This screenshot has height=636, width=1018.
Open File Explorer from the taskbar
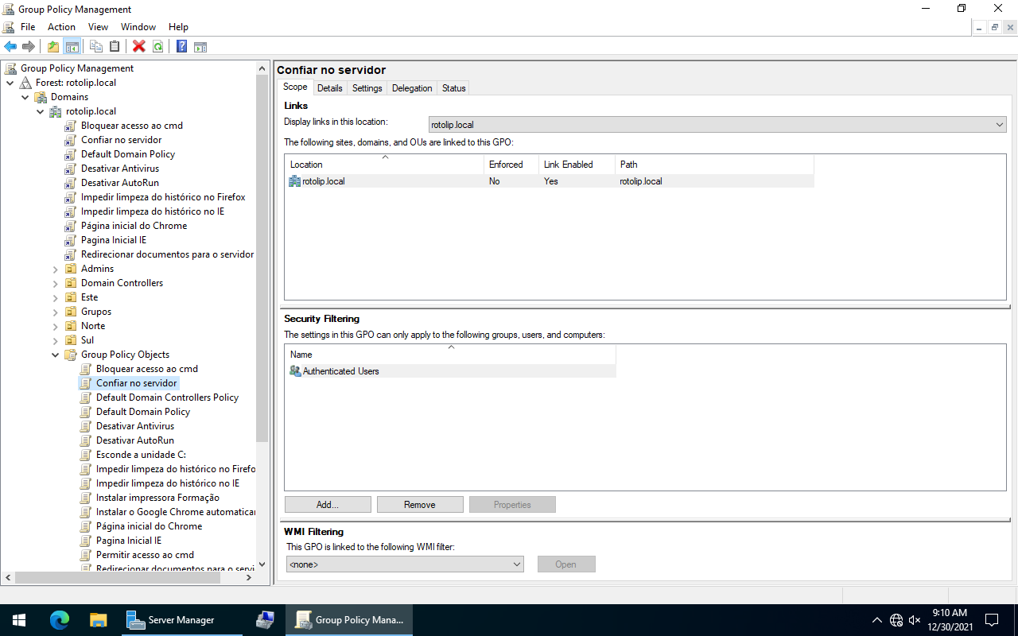coord(98,620)
